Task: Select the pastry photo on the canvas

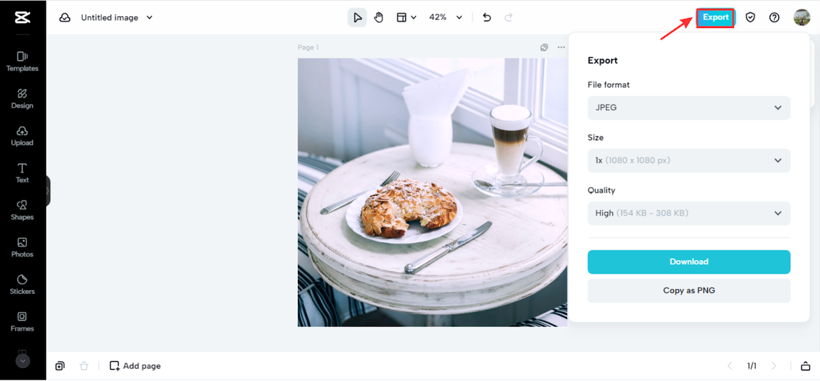Action: click(x=432, y=192)
